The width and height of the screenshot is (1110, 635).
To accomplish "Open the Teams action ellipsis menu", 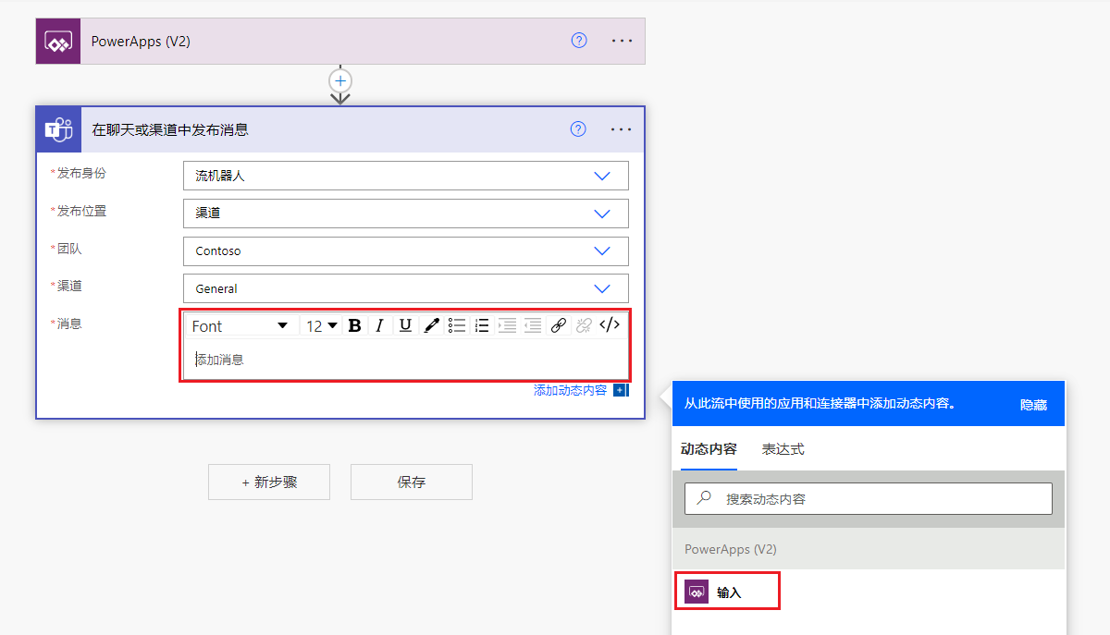I will coord(622,129).
